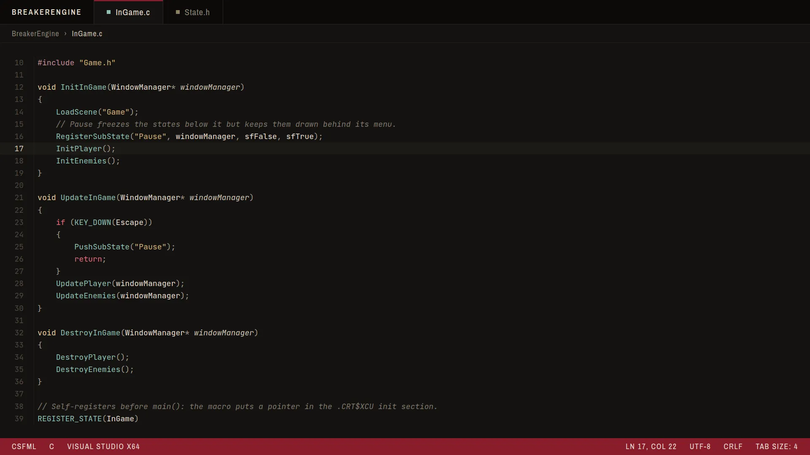Click the Self-registers comment on line 38

[238, 407]
